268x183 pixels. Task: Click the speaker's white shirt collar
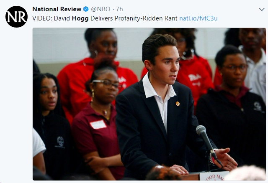tap(158, 88)
